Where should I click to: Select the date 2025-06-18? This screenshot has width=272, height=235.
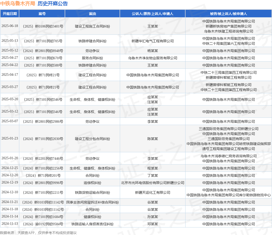pyautogui.click(x=10, y=26)
